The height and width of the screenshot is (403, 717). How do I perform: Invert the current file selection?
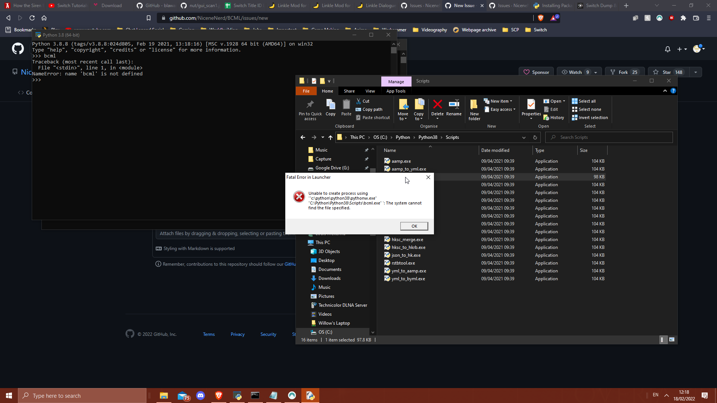click(x=590, y=117)
